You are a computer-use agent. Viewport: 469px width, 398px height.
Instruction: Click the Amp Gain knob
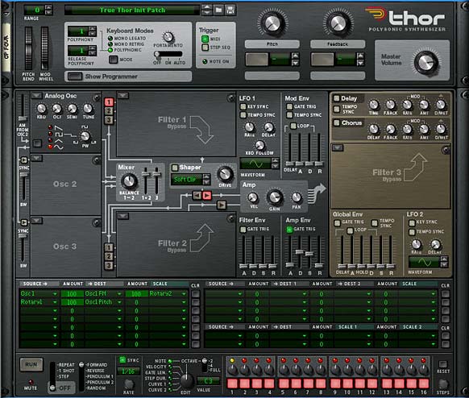pos(275,197)
